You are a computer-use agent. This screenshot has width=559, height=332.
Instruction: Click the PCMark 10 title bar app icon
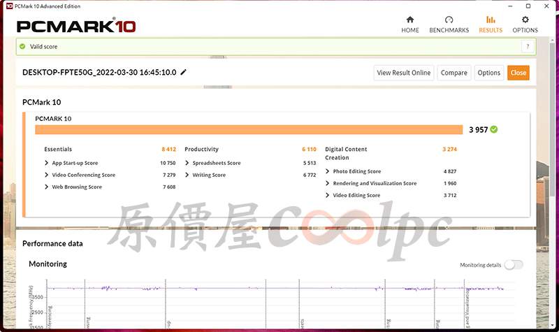[x=10, y=6]
